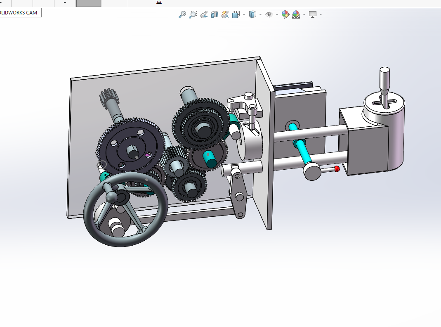Click the Zoom to Fit icon
Image resolution: width=441 pixels, height=327 pixels.
tap(182, 14)
